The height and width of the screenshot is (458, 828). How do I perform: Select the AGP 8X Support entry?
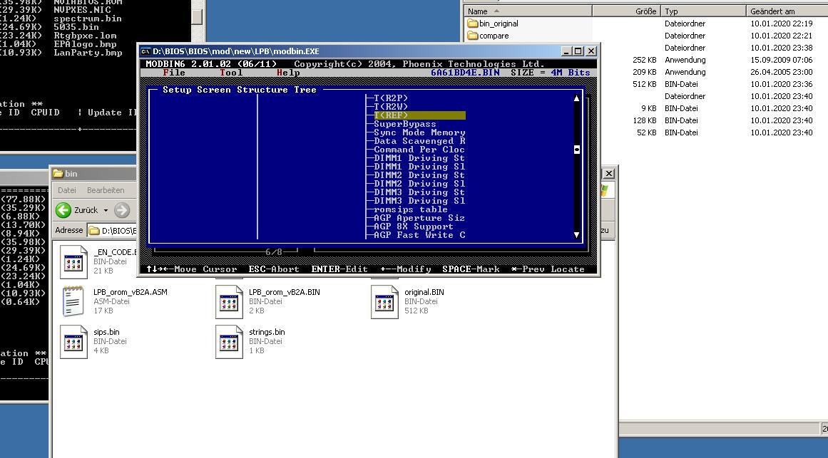(414, 227)
